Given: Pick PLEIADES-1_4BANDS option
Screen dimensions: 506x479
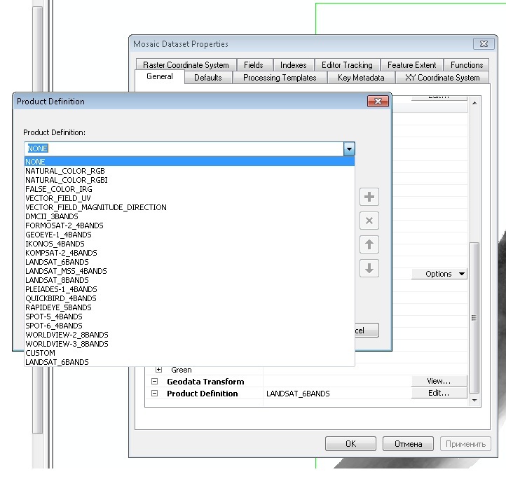Looking at the screenshot, I should (189, 289).
